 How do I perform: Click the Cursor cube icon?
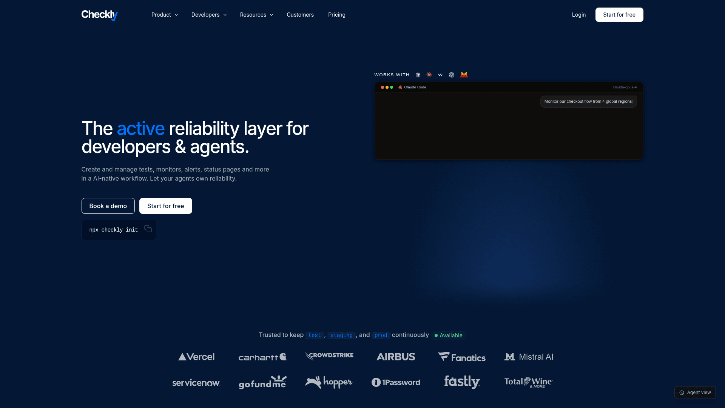418,75
